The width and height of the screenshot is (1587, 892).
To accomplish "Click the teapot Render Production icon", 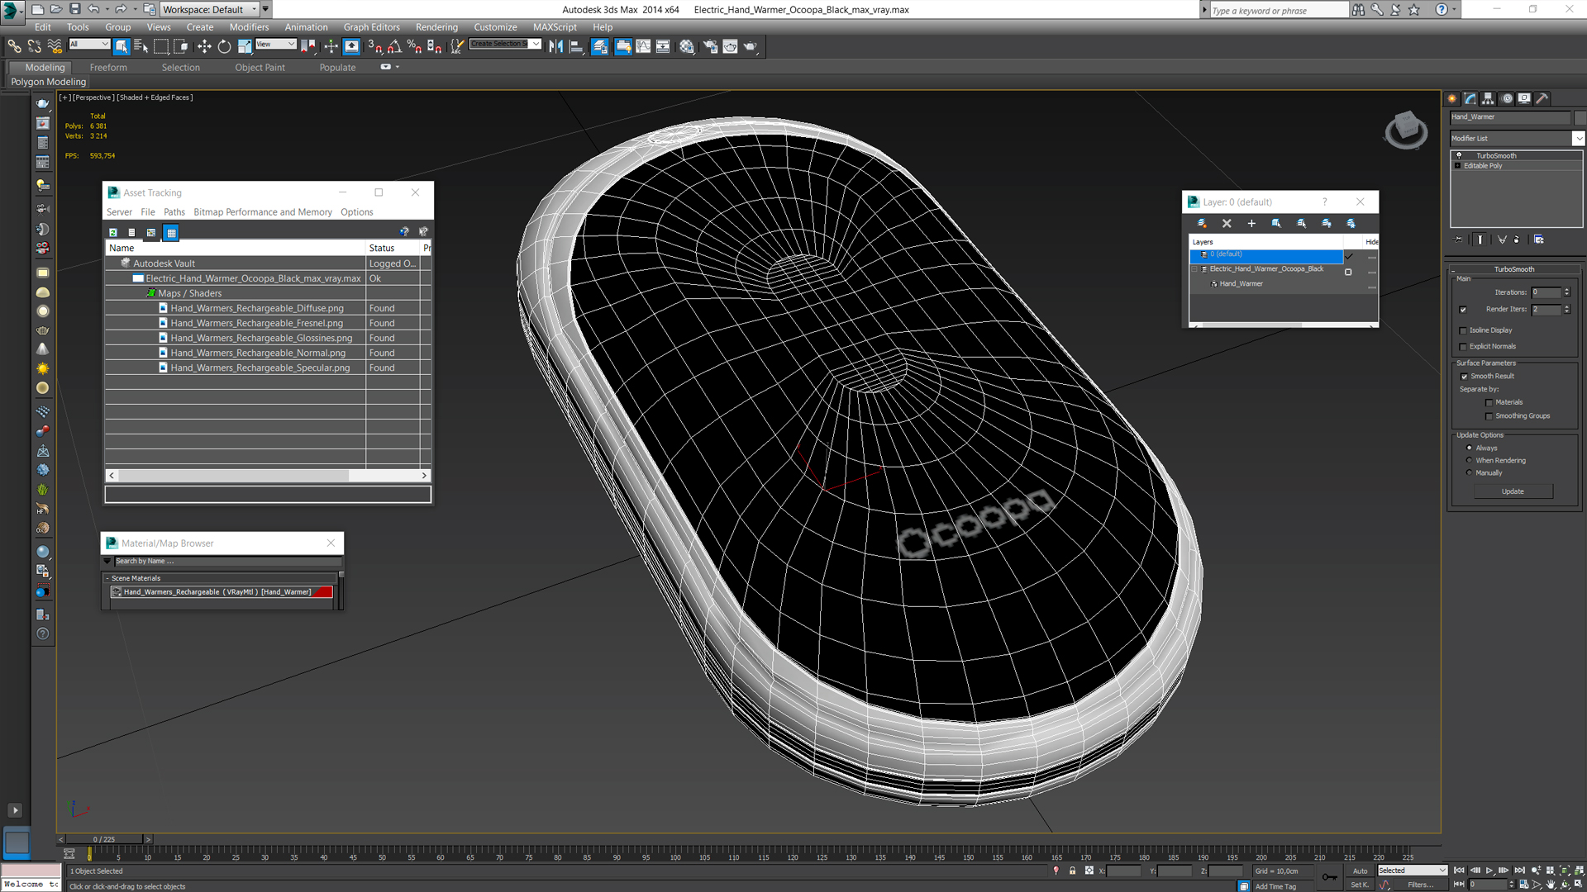I will click(x=751, y=46).
